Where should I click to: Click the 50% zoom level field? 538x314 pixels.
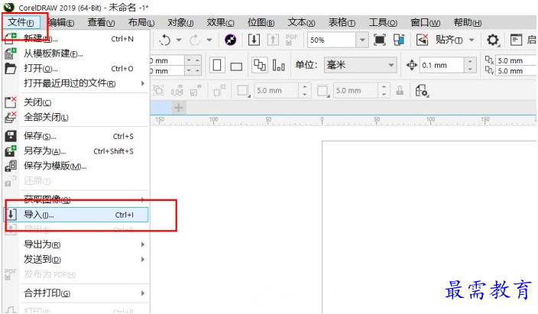[x=332, y=40]
